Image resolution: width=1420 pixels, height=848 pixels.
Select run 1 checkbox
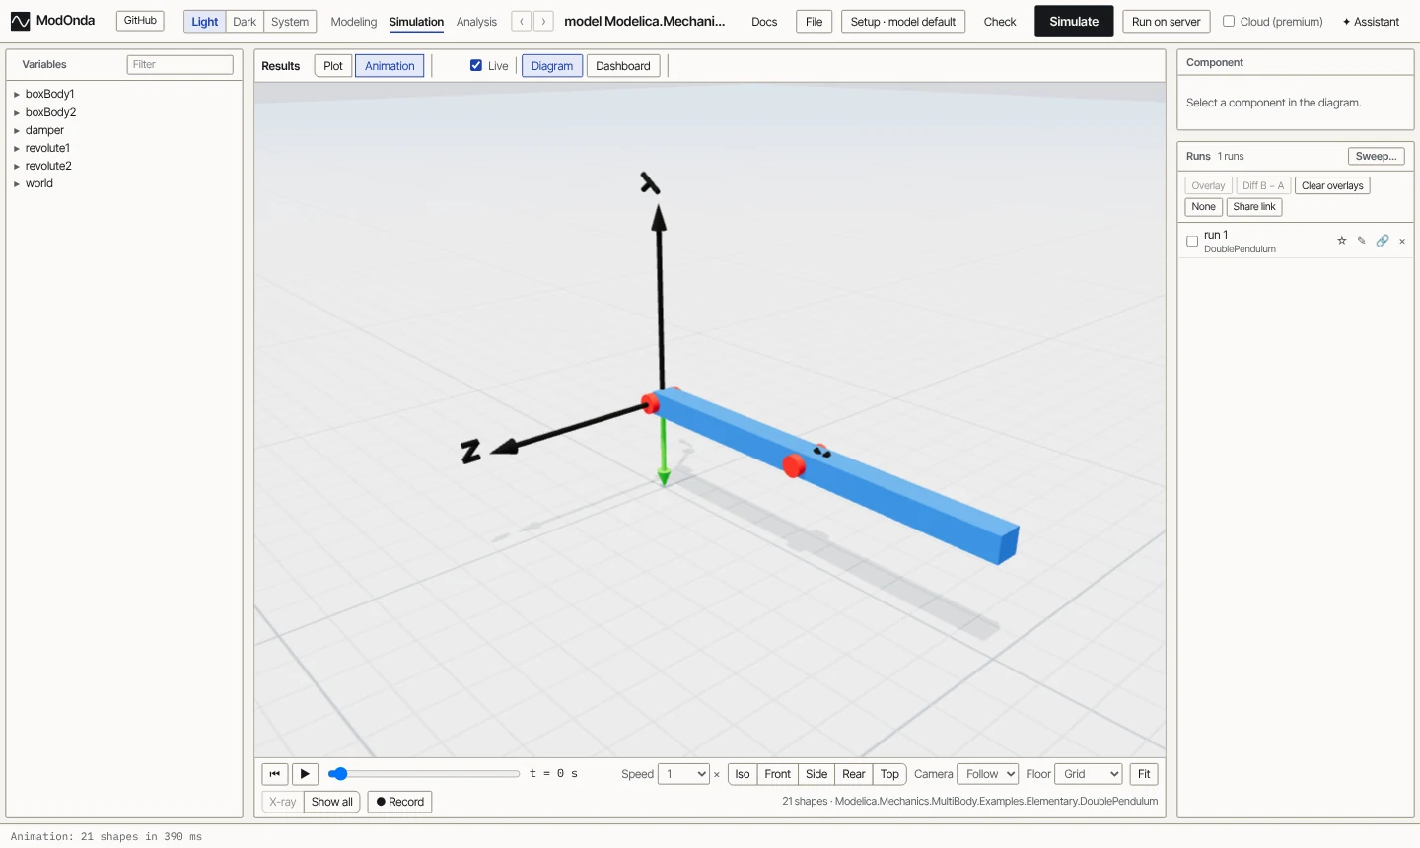(1192, 241)
